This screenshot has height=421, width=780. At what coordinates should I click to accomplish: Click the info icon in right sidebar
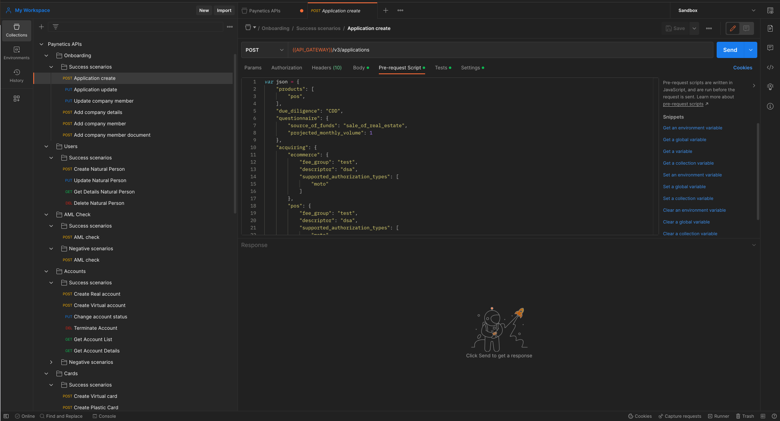pos(770,106)
